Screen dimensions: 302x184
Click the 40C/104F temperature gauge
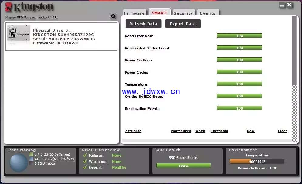click(257, 161)
